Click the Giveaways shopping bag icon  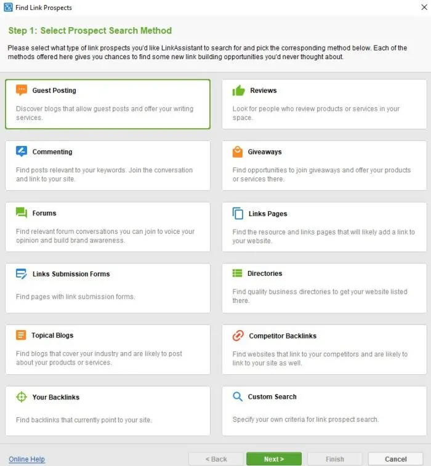(238, 151)
